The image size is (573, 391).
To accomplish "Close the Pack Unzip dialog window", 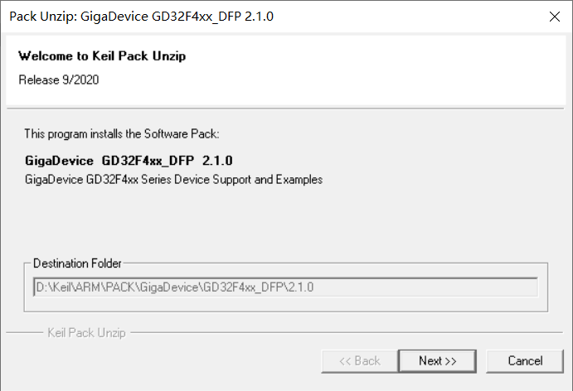I will click(553, 16).
